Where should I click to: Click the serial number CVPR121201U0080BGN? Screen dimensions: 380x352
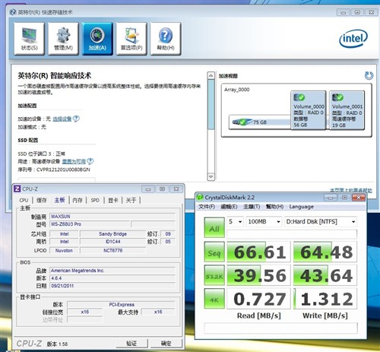point(63,170)
